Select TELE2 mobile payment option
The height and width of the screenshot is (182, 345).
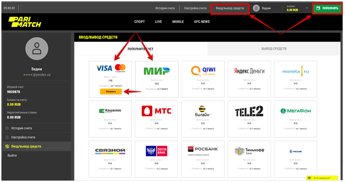coord(249,119)
